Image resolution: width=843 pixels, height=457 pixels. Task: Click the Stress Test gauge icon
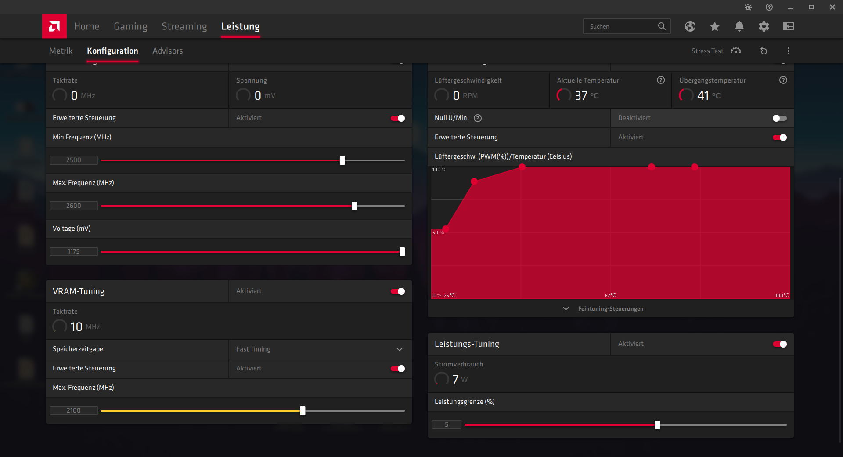736,51
